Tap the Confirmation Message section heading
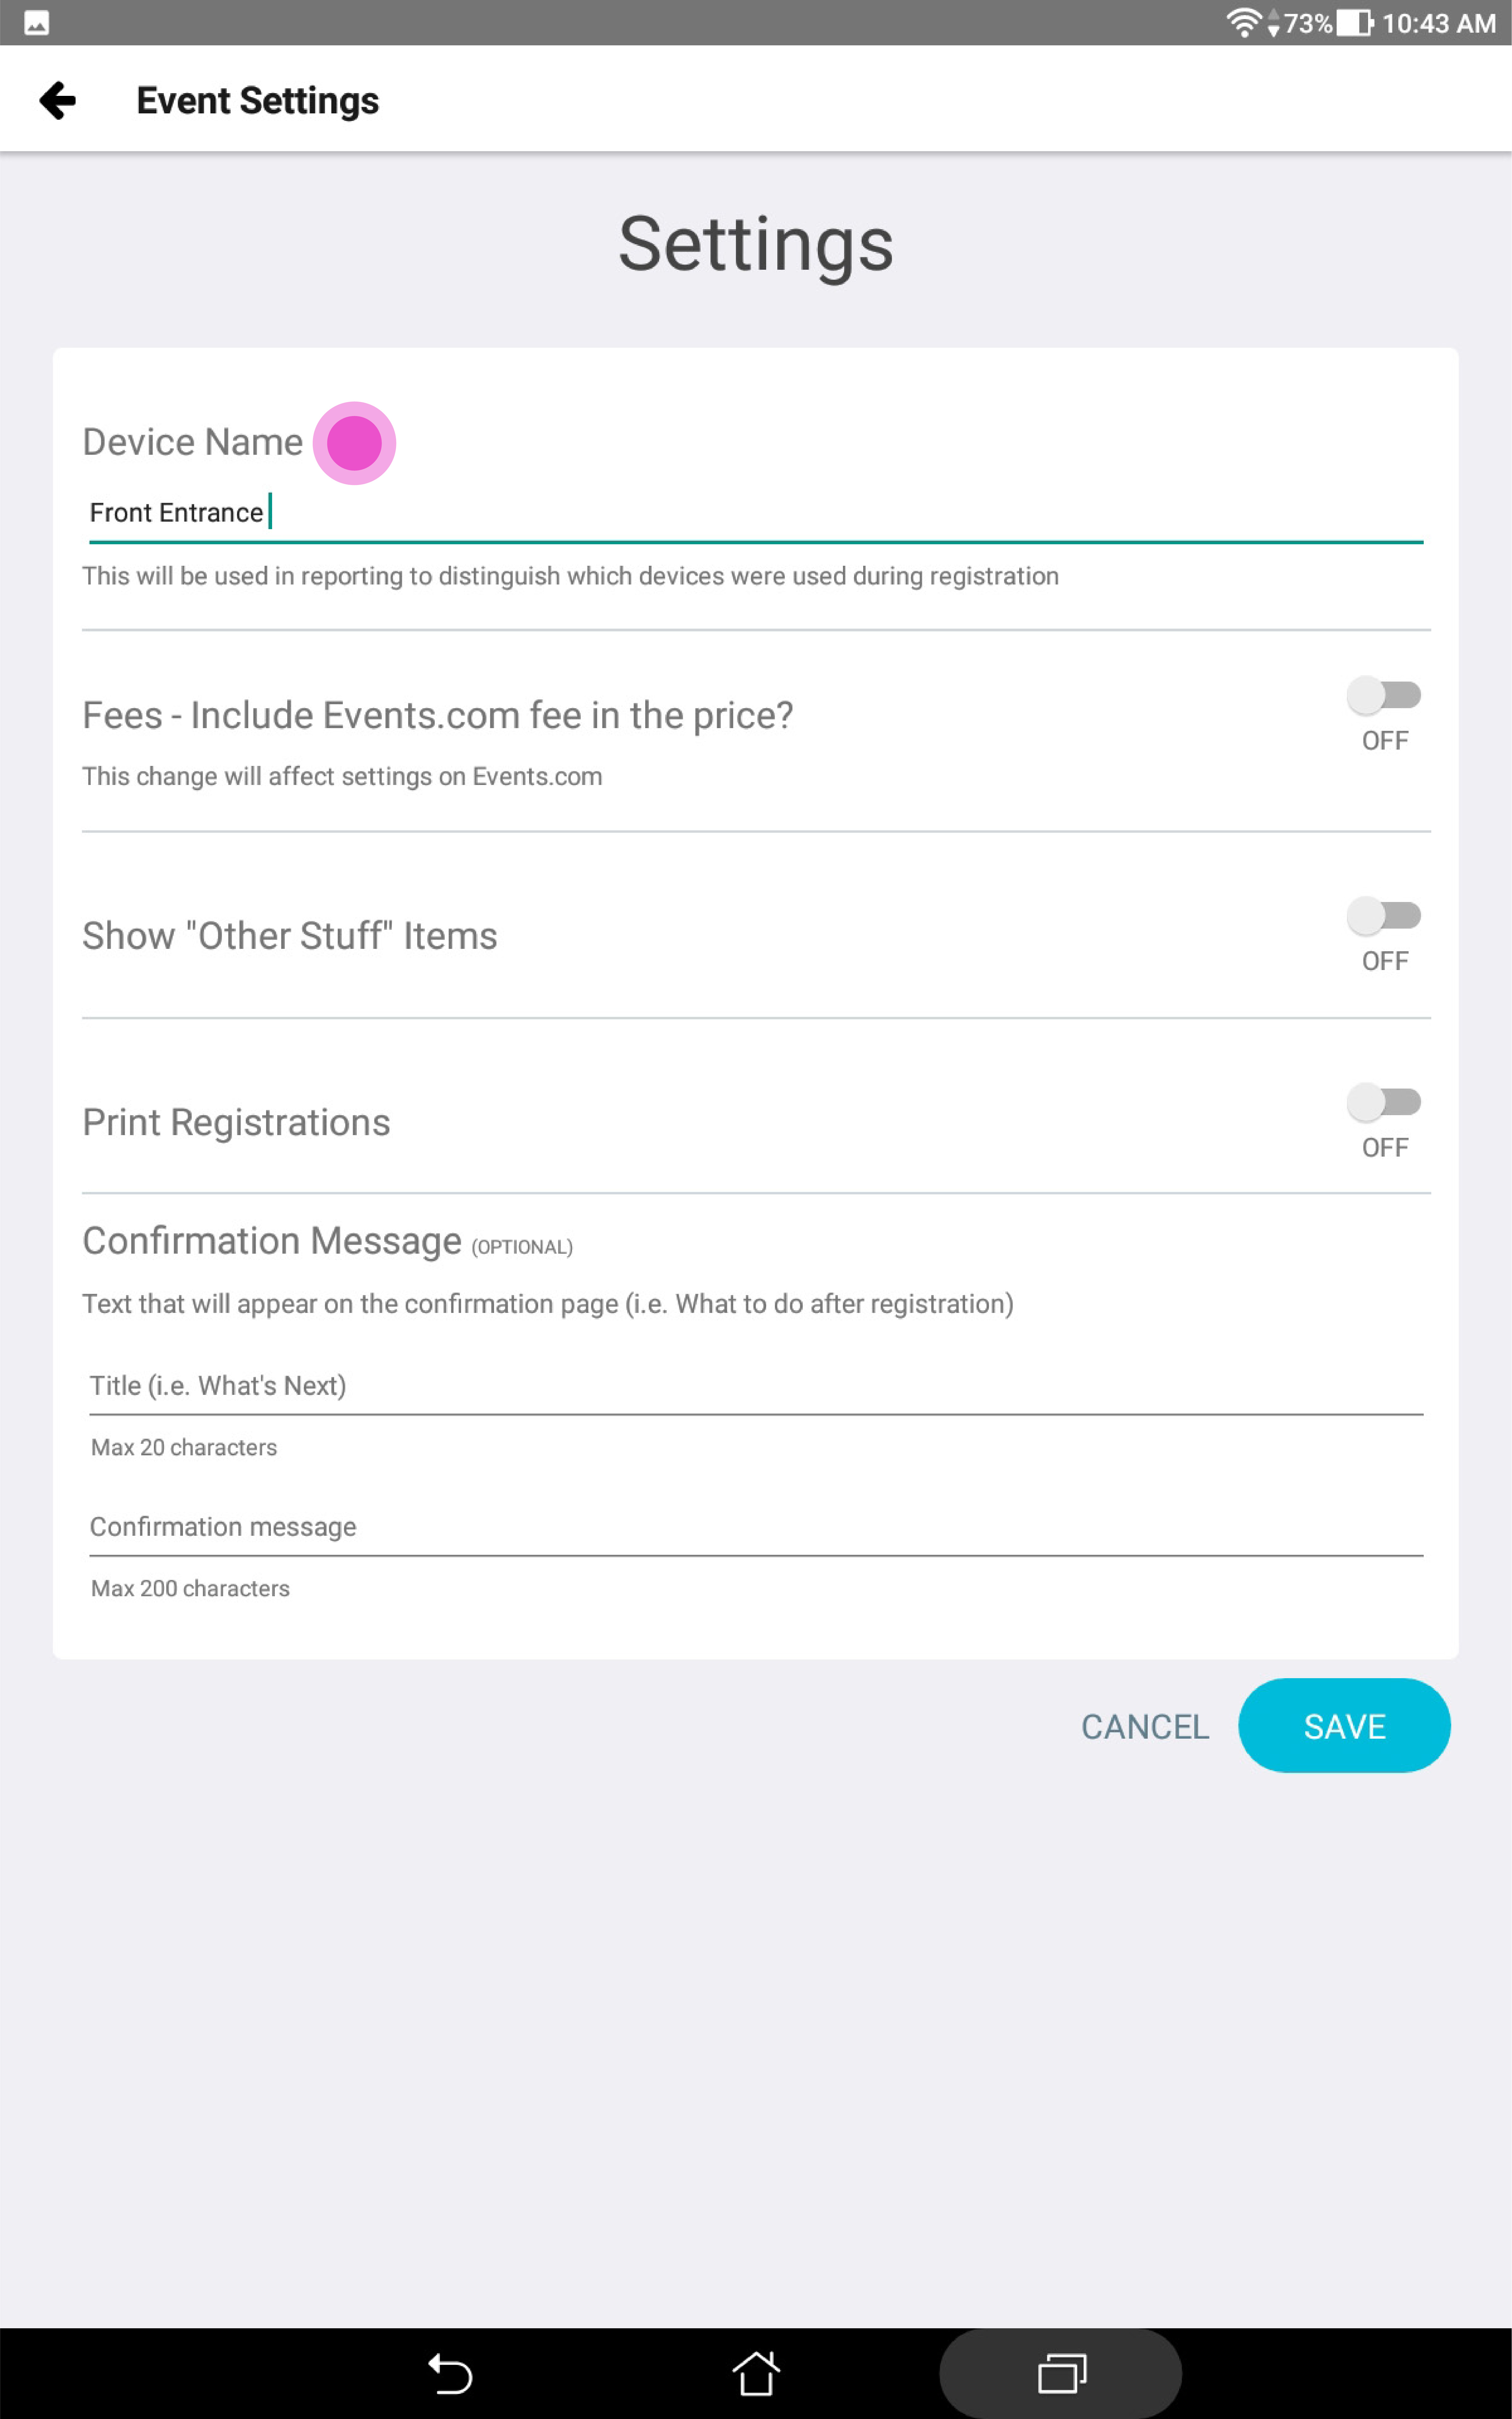 pos(272,1241)
